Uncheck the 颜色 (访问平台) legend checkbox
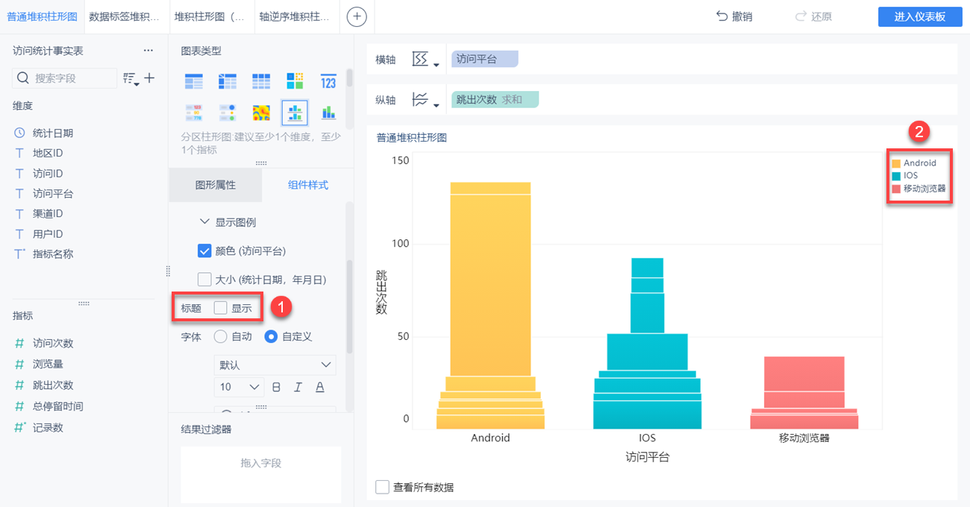This screenshot has height=507, width=970. (204, 251)
